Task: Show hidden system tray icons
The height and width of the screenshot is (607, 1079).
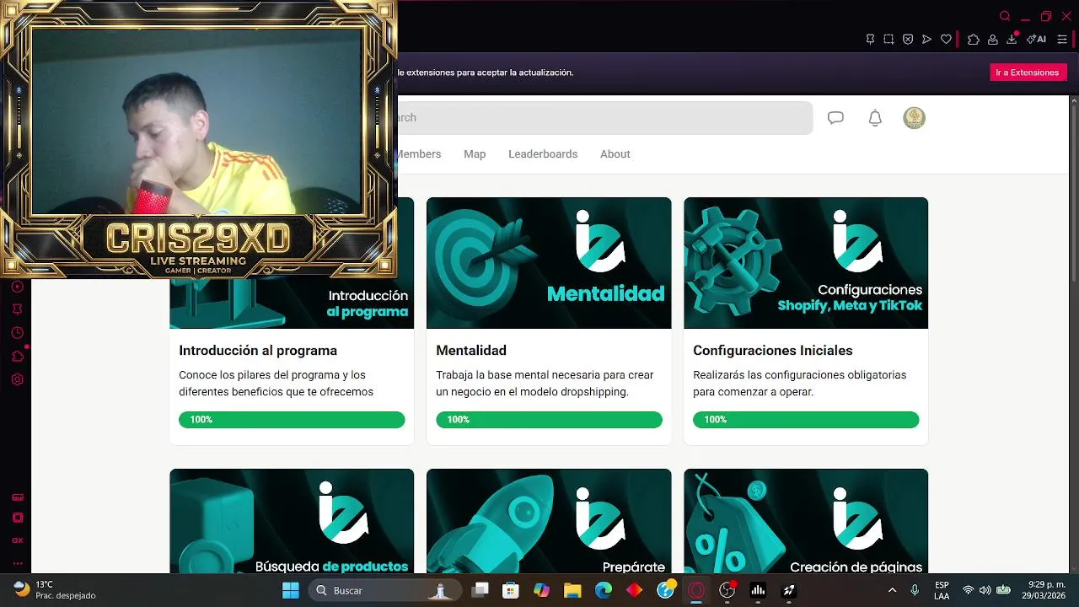Action: pos(892,590)
